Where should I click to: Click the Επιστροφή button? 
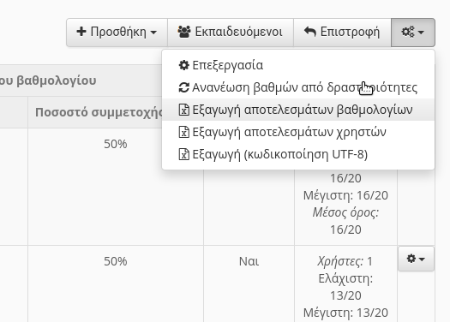342,32
